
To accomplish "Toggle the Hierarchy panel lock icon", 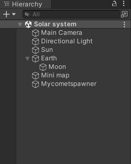I will tap(114, 4).
